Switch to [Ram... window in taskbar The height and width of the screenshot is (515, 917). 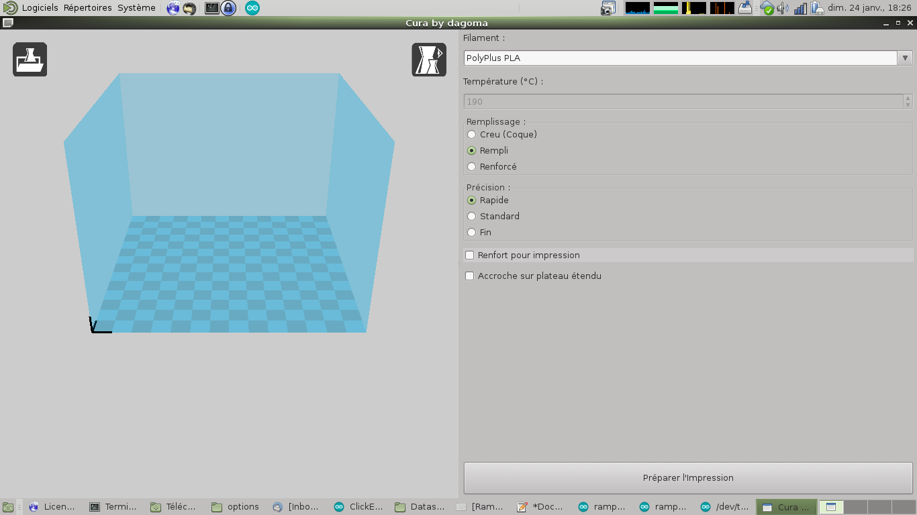pyautogui.click(x=481, y=507)
